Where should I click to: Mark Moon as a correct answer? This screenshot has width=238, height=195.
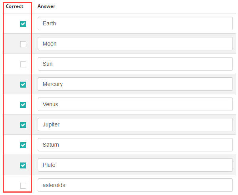click(23, 44)
